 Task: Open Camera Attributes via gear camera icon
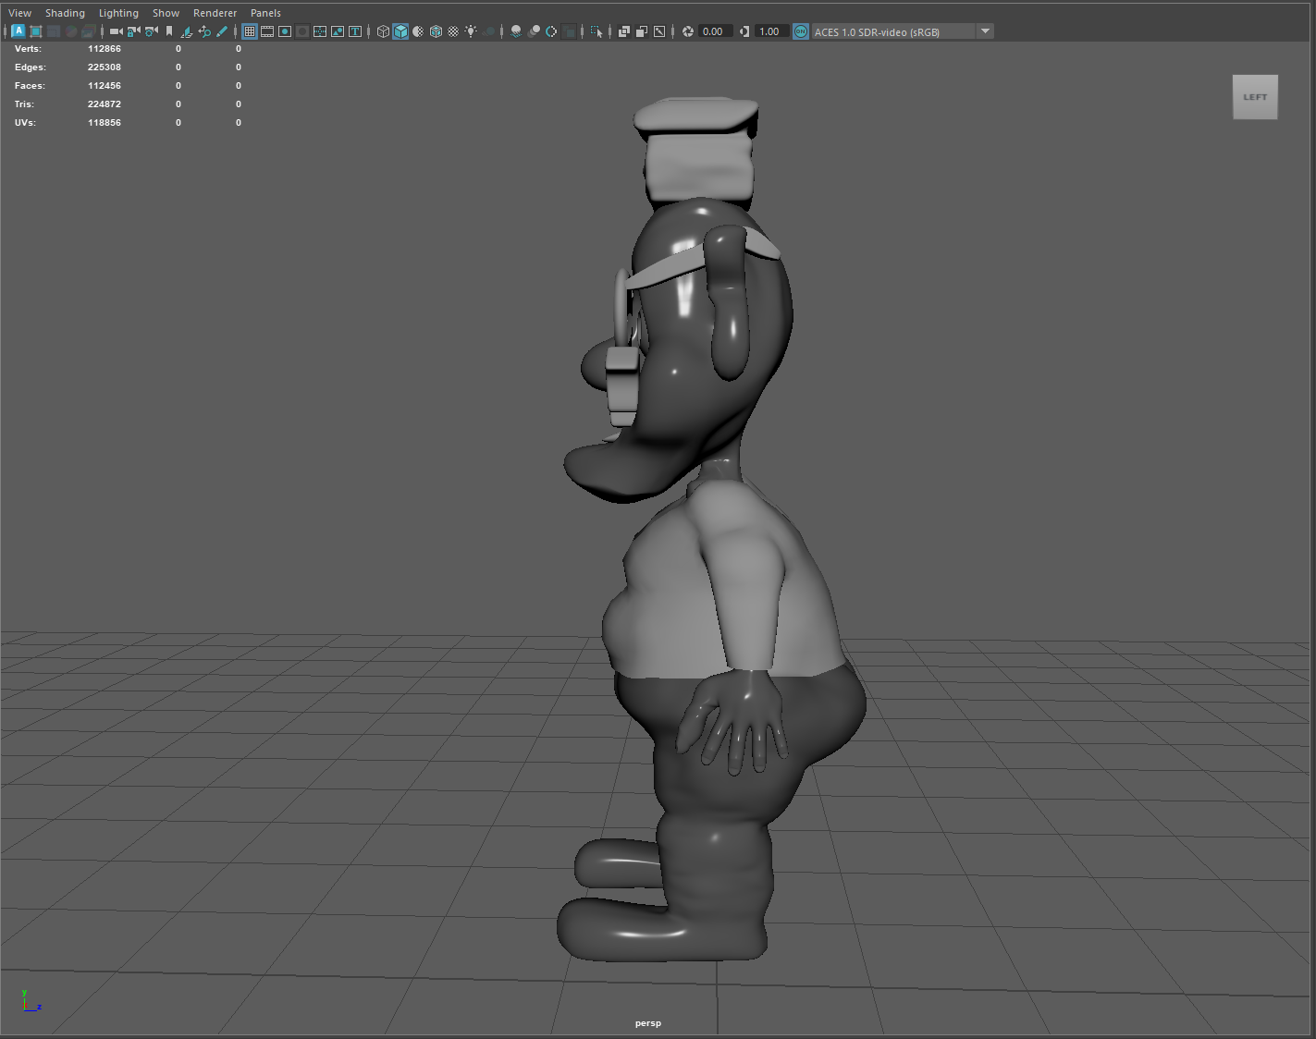click(x=151, y=31)
